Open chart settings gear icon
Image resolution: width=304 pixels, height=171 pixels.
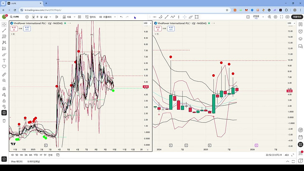276,17
